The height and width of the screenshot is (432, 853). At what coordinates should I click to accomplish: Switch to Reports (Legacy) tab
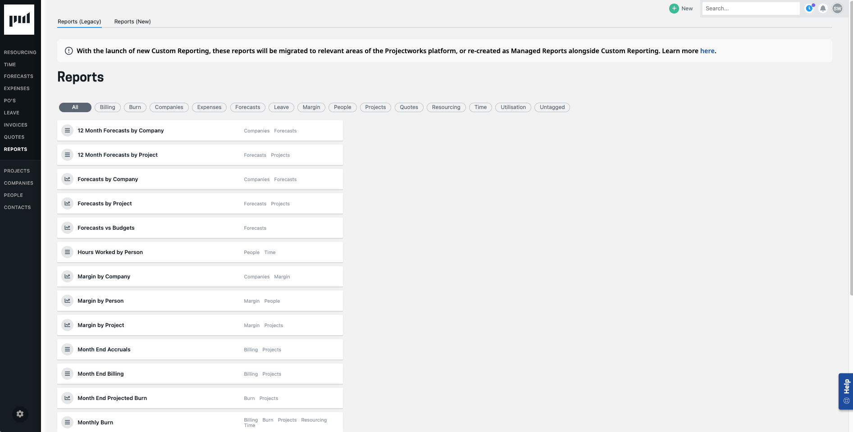click(79, 22)
